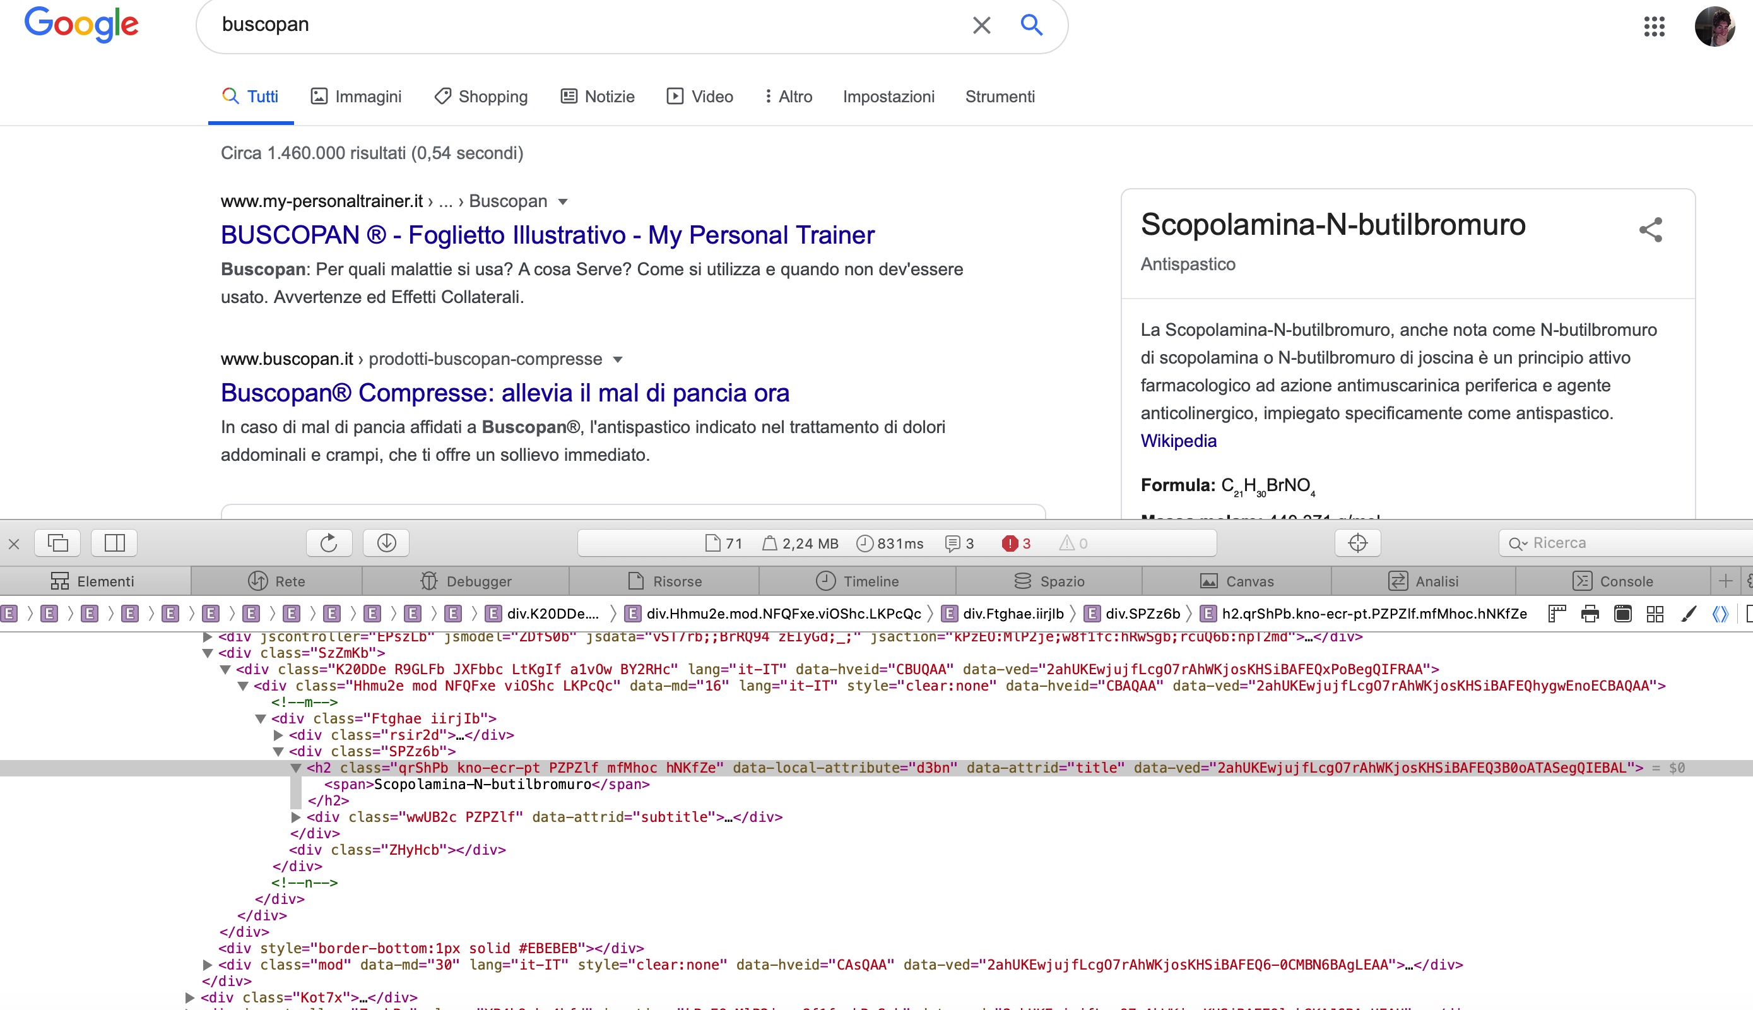Click the reload page icon in inspector toolbar
This screenshot has width=1753, height=1010.
pos(329,543)
